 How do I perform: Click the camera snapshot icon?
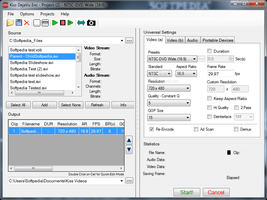point(91,23)
